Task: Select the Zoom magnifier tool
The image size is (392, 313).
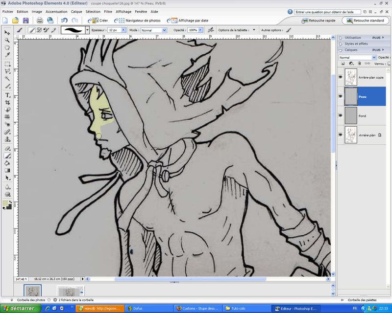Action: [x=7, y=40]
